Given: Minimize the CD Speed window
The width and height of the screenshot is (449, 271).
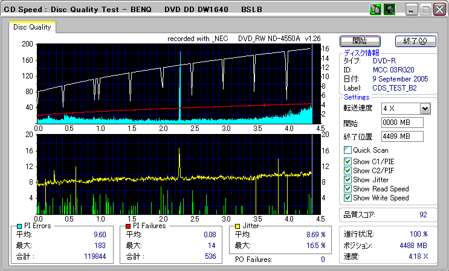Looking at the screenshot, I should 411,10.
